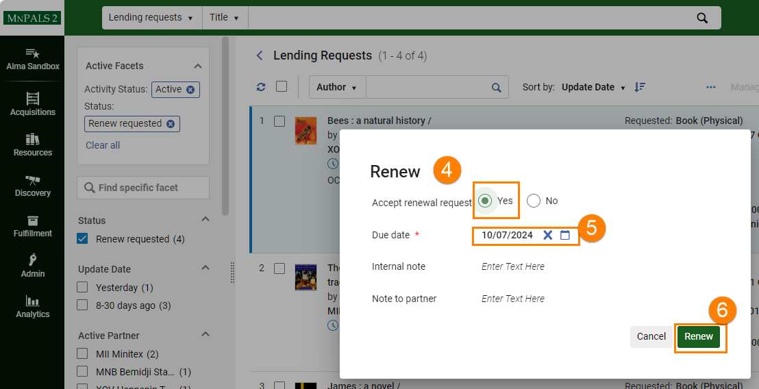Open the Fulfillment menu
This screenshot has height=389, width=759.
click(x=32, y=226)
